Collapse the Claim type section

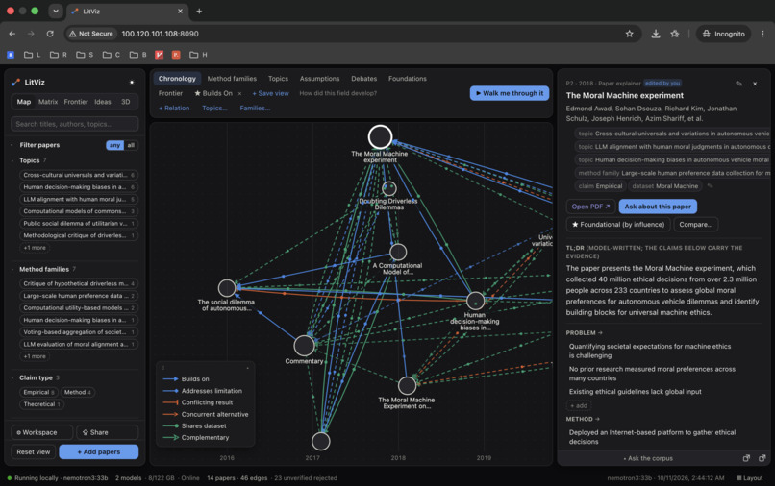tap(12, 377)
